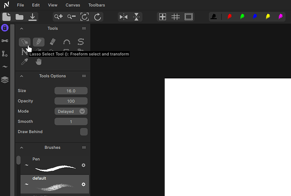Click the Brushes panel grip handle
The image size is (291, 196).
[84, 148]
